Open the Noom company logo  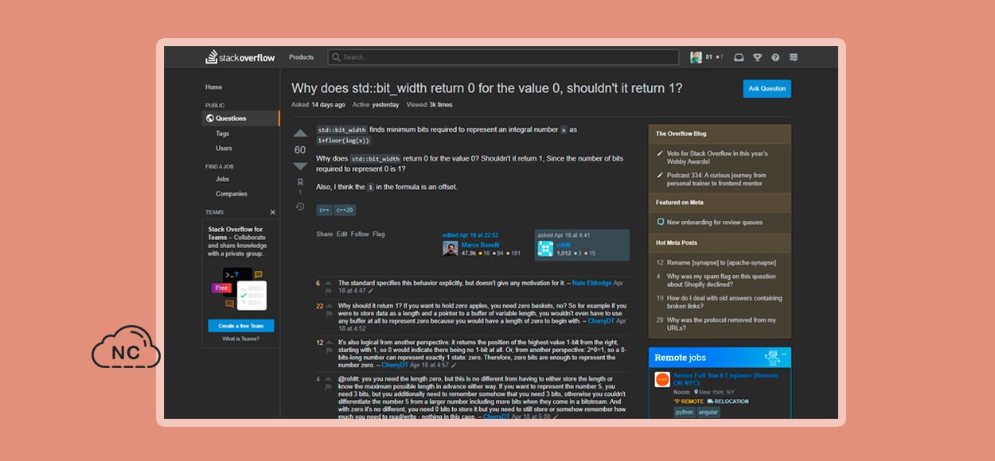pos(662,380)
